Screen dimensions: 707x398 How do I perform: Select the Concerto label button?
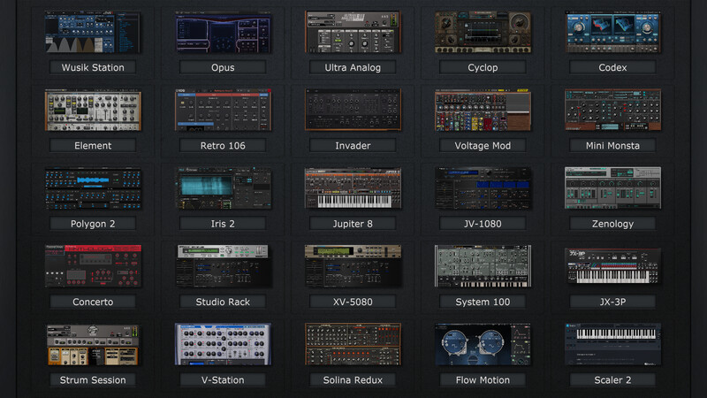(x=93, y=302)
